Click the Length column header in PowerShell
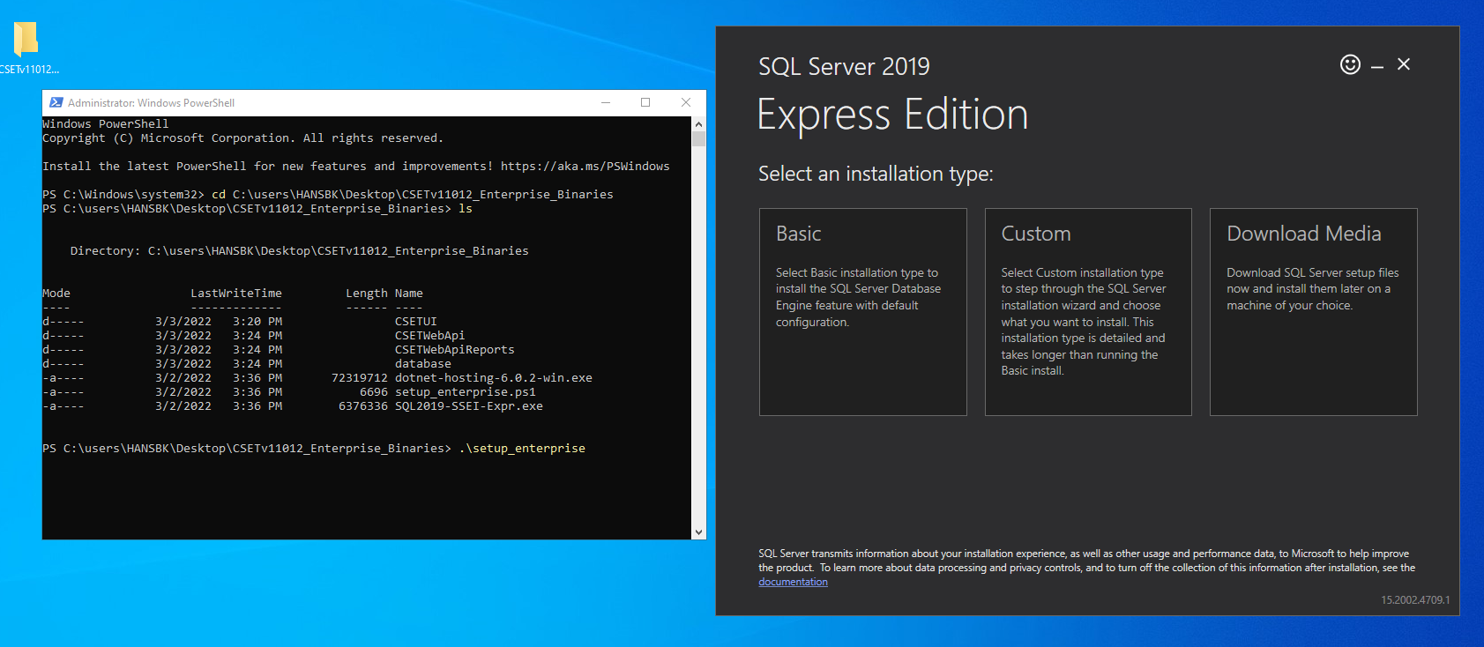1484x647 pixels. coord(367,294)
